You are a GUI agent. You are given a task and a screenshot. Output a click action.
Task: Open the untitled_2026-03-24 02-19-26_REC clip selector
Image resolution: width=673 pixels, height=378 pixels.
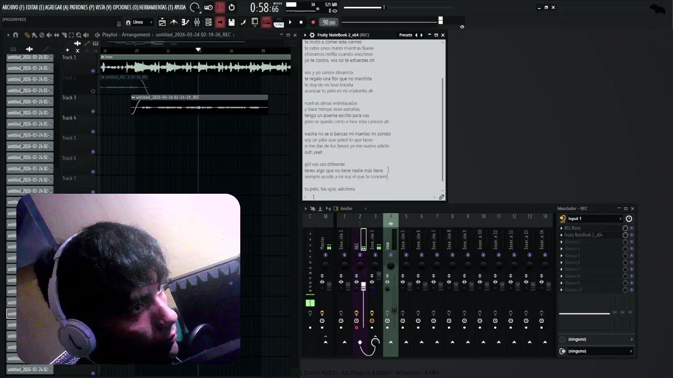click(193, 35)
